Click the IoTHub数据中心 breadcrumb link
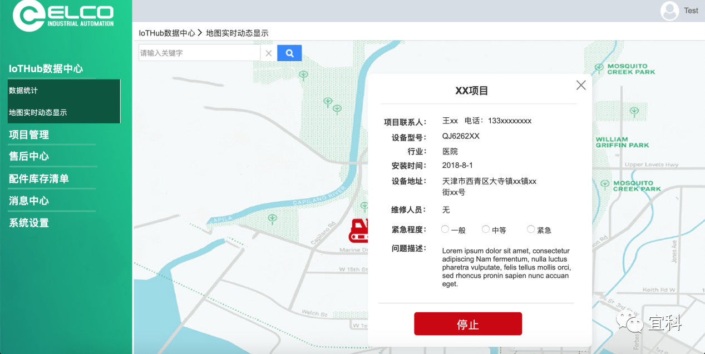The image size is (705, 354). coord(167,33)
